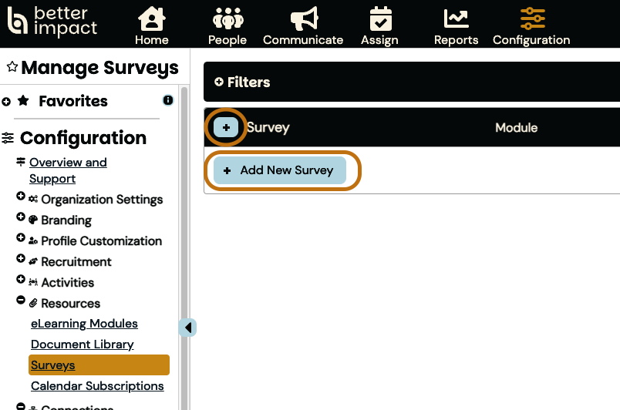Click the Add New Survey button

point(280,170)
